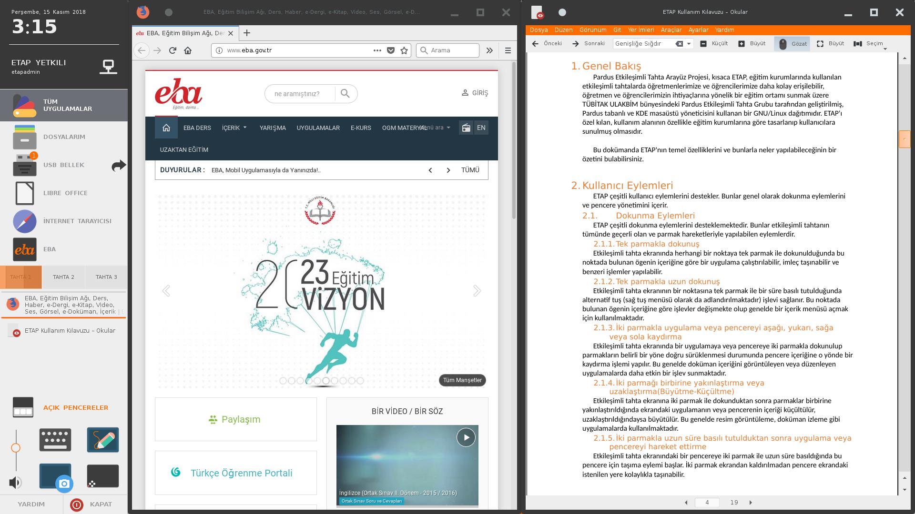Click the sidebar volume slider handle
The height and width of the screenshot is (514, 915).
coord(16,448)
